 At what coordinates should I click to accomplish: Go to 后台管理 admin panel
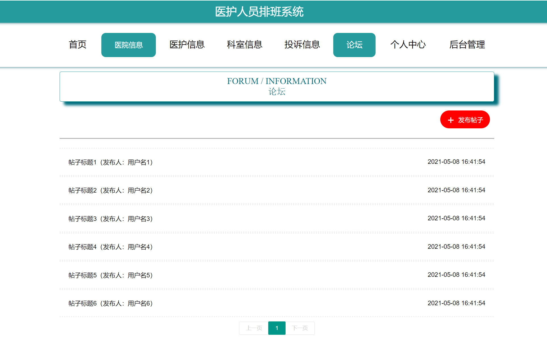[467, 45]
